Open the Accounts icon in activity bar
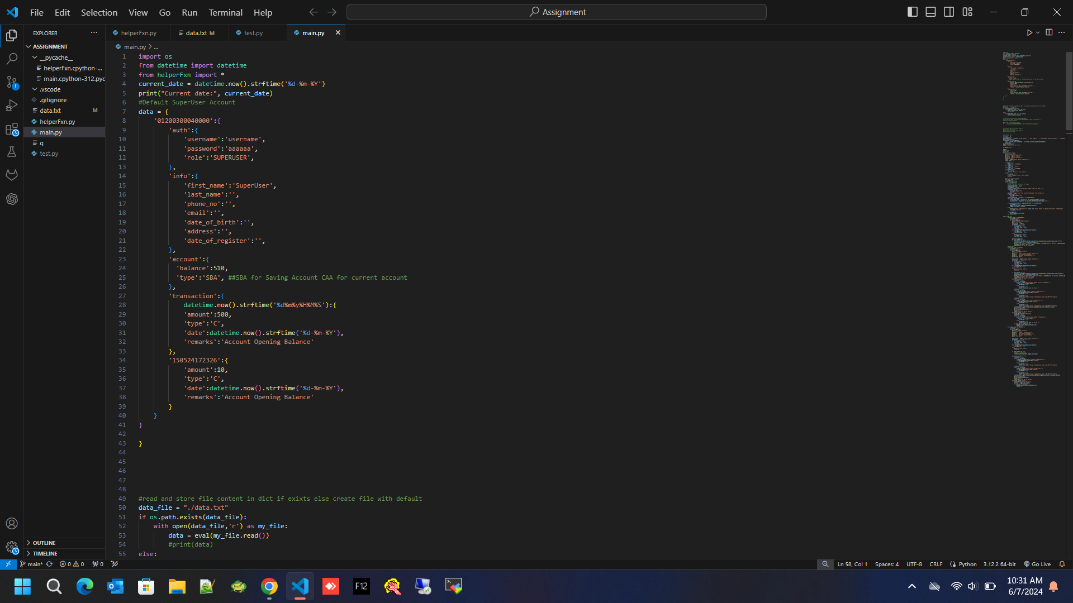 pos(12,524)
